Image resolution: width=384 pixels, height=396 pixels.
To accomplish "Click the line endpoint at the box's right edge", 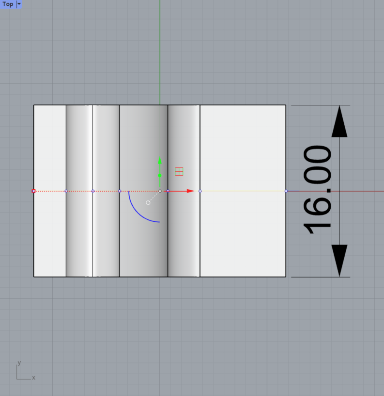I will point(286,191).
